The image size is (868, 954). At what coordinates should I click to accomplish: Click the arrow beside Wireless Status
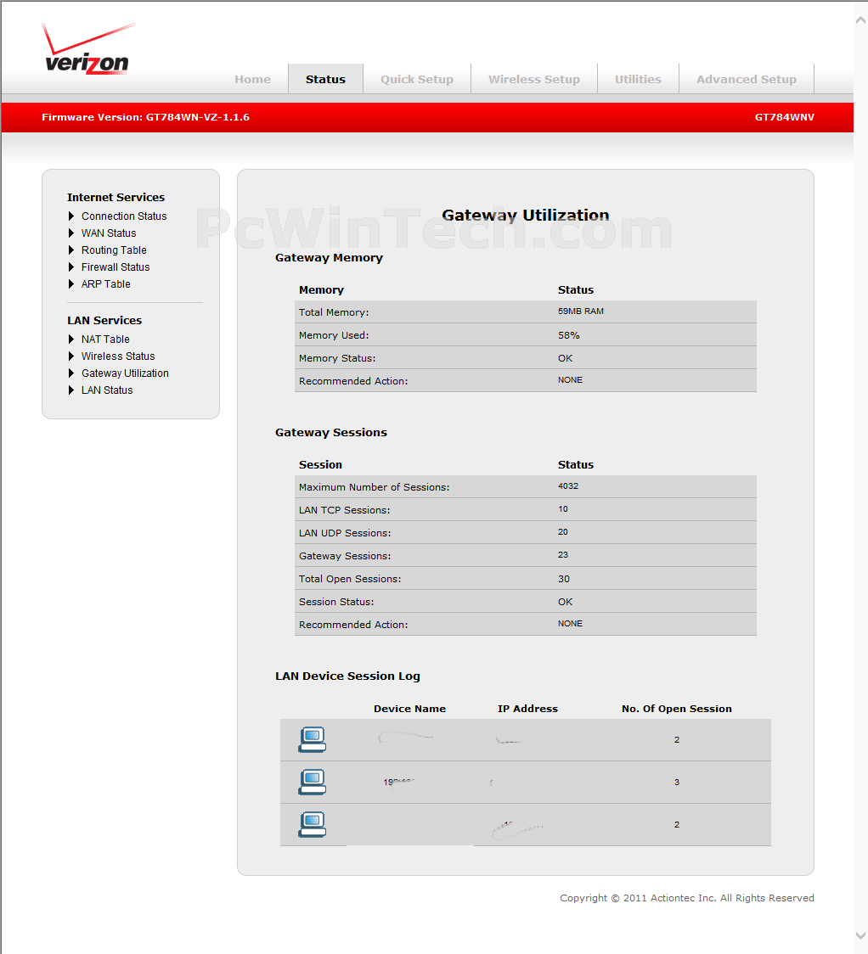71,356
